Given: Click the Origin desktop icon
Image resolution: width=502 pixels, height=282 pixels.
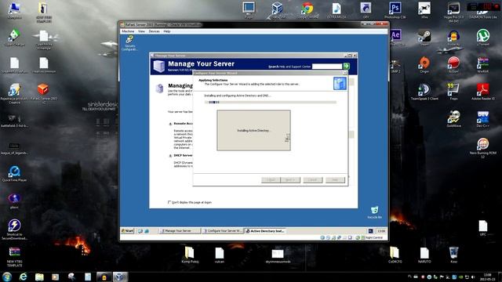Looking at the screenshot, I should point(424,65).
